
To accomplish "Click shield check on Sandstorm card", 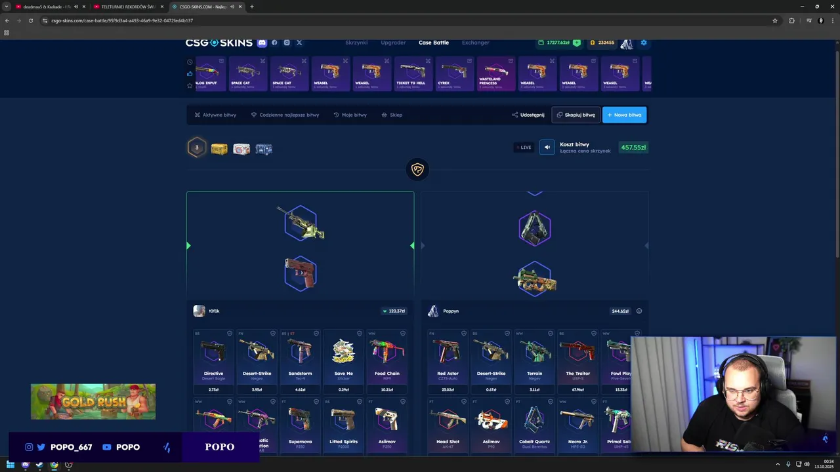I will [x=316, y=334].
